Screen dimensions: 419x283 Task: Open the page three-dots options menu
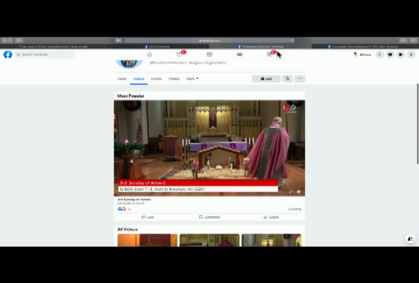300,79
